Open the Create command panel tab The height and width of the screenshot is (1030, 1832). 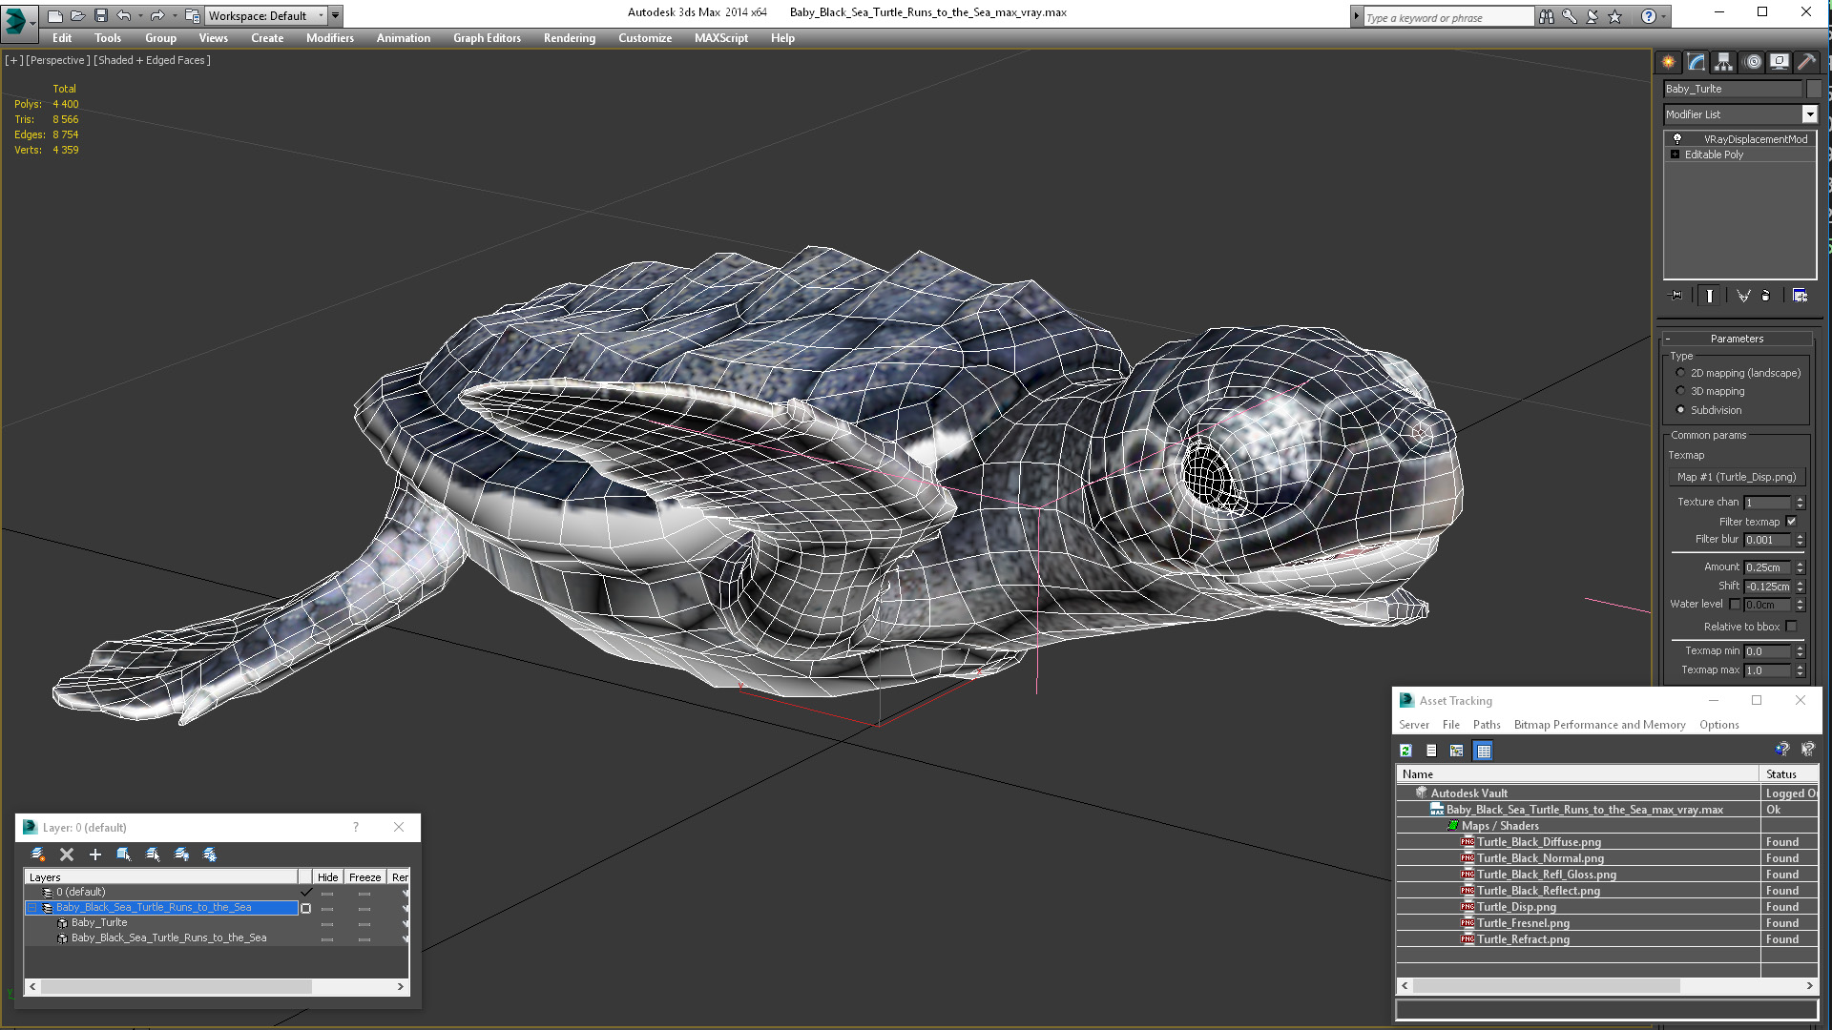point(1669,62)
